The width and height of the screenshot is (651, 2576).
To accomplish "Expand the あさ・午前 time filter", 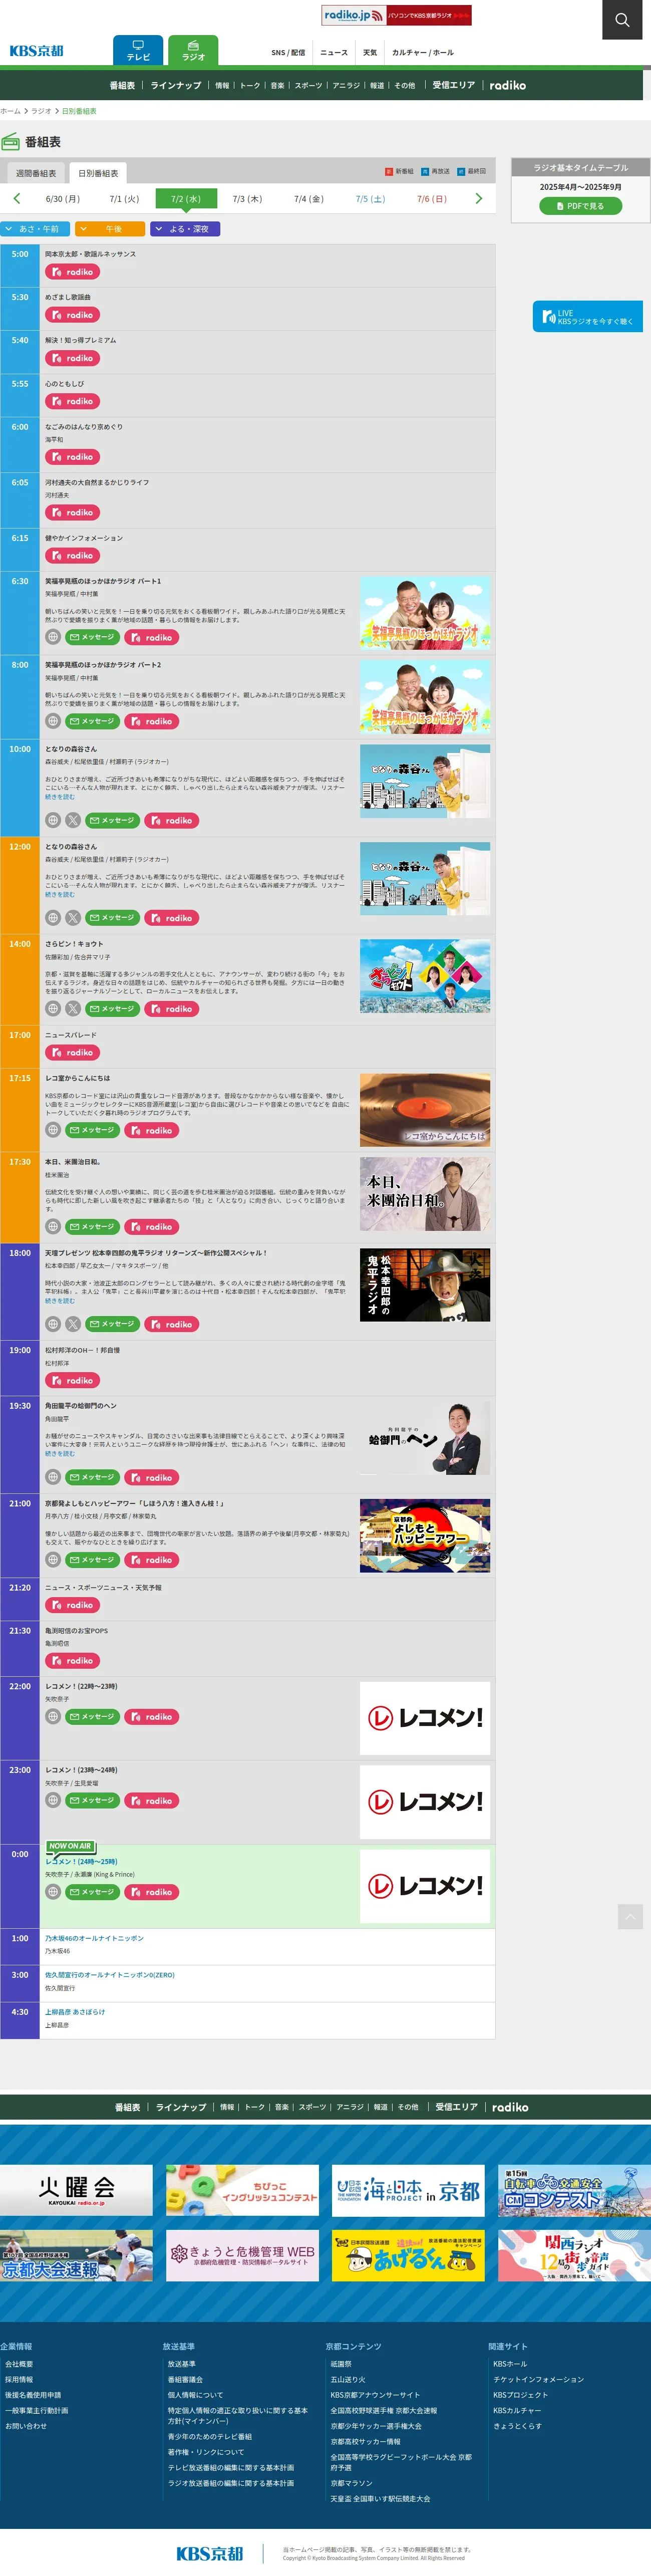I will (x=35, y=229).
